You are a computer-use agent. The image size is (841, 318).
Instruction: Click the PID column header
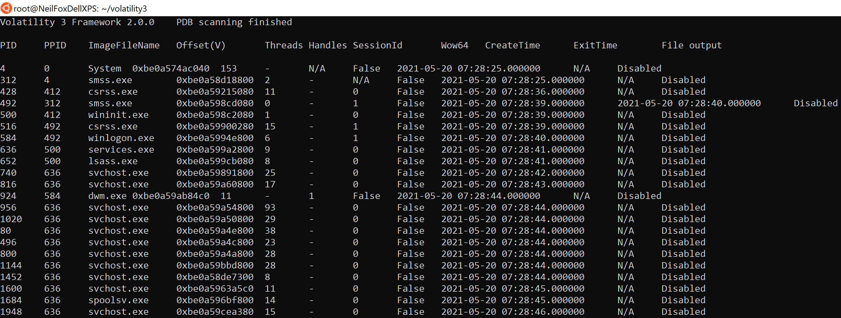(x=8, y=45)
